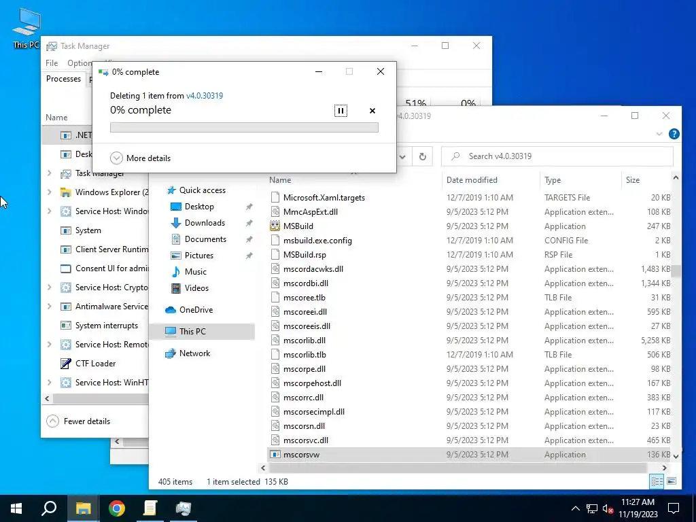Expand Service Host: Crypto process group

[49, 288]
